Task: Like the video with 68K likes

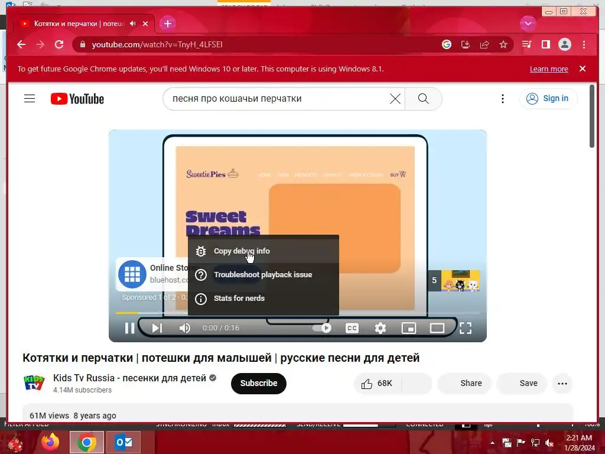Action: (377, 383)
